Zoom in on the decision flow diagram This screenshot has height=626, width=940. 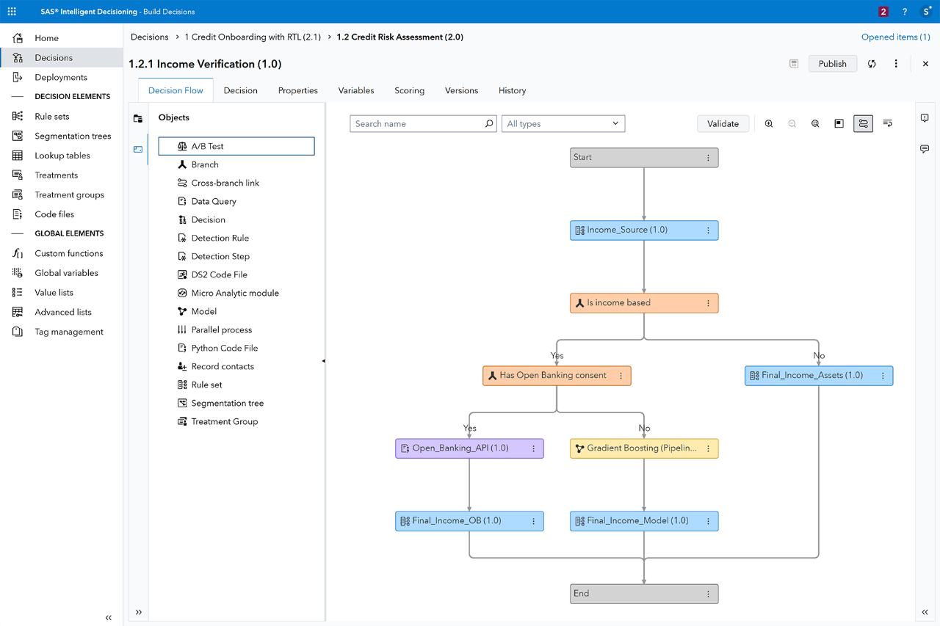[768, 123]
